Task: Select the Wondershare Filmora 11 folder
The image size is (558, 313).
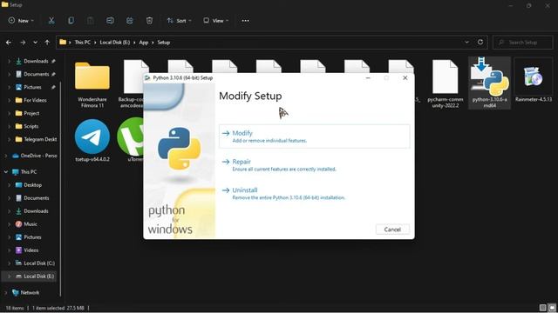Action: (x=92, y=84)
